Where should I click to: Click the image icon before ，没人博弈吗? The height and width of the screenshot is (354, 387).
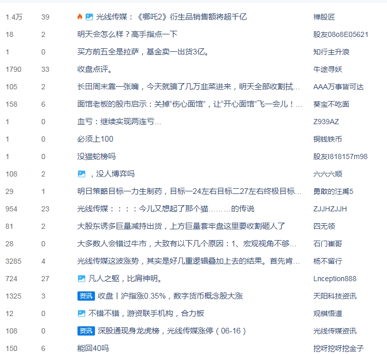click(x=82, y=174)
